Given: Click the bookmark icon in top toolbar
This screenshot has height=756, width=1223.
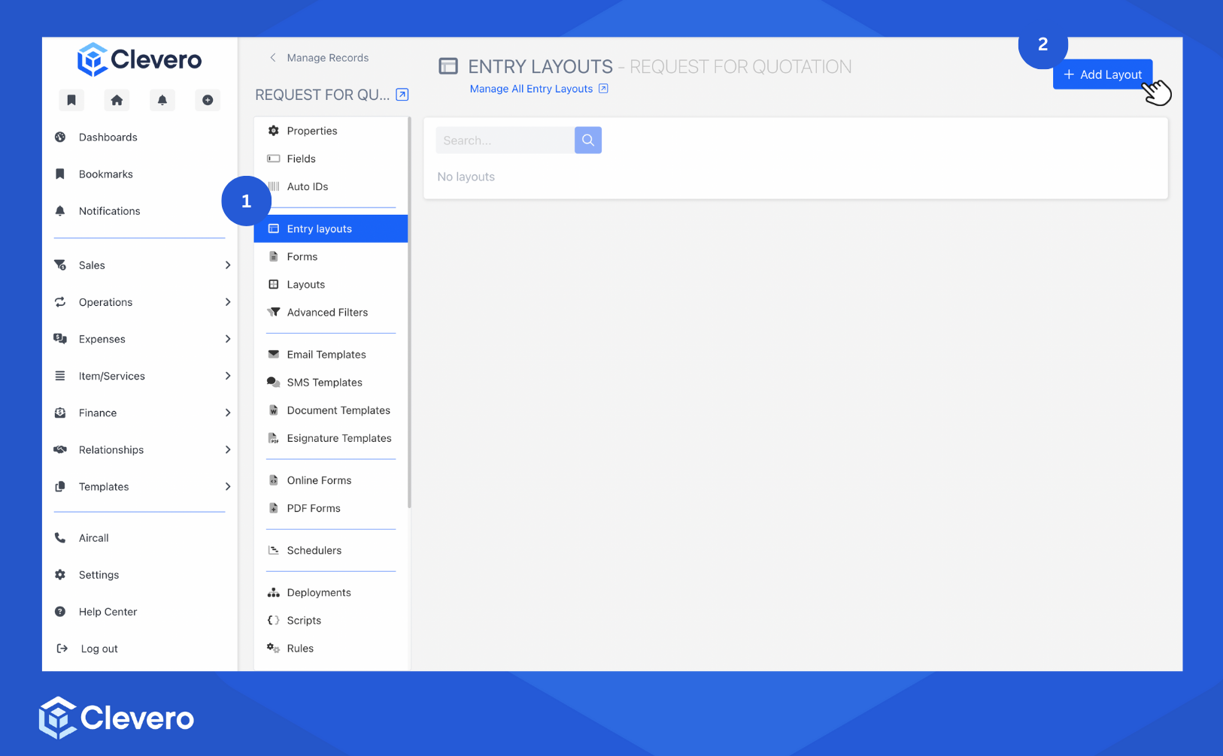Looking at the screenshot, I should 71,100.
